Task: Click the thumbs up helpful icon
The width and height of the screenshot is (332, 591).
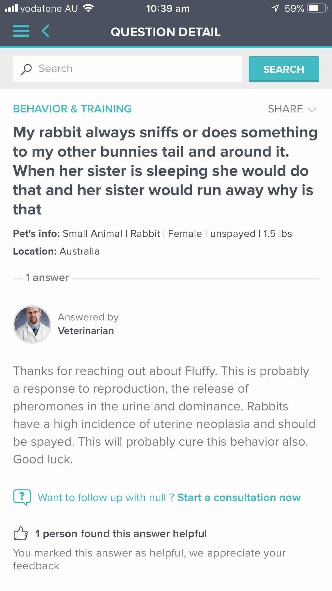Action: [x=21, y=533]
